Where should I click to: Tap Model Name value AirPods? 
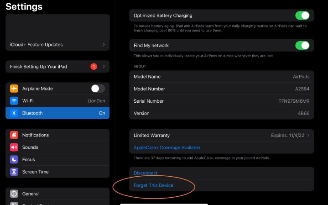tap(301, 77)
